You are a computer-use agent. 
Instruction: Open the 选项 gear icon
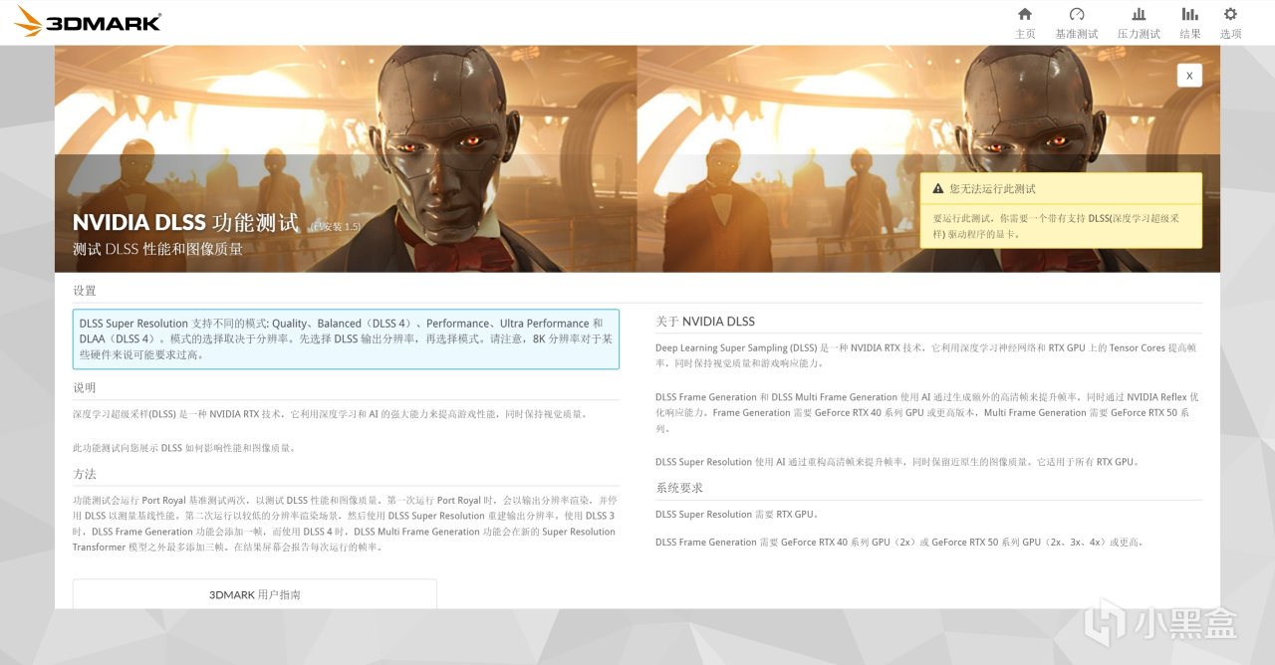click(x=1230, y=14)
